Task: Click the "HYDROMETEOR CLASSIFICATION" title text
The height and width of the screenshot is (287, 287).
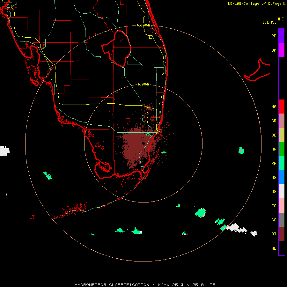Action: click(112, 285)
